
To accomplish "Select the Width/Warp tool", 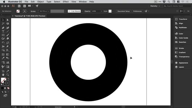I will [3, 46].
